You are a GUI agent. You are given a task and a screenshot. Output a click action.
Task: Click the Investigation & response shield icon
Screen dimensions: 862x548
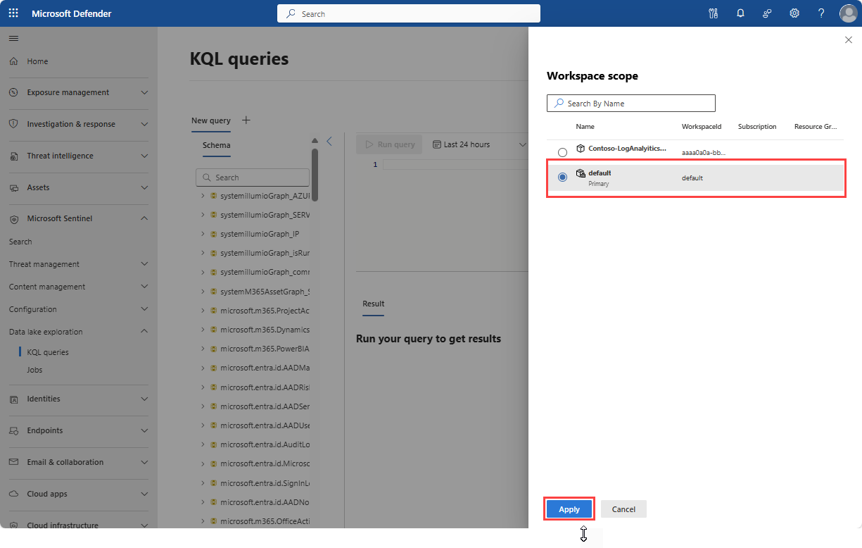click(x=13, y=124)
